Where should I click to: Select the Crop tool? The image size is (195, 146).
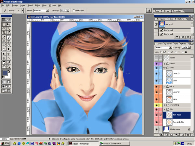point(4,32)
